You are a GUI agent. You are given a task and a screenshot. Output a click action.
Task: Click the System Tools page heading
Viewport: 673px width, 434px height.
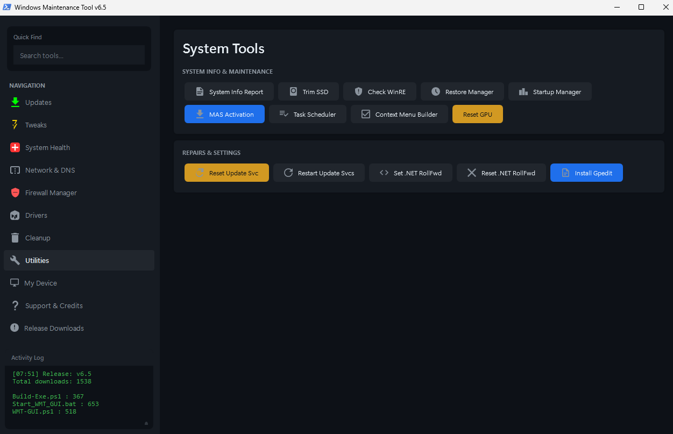point(223,48)
